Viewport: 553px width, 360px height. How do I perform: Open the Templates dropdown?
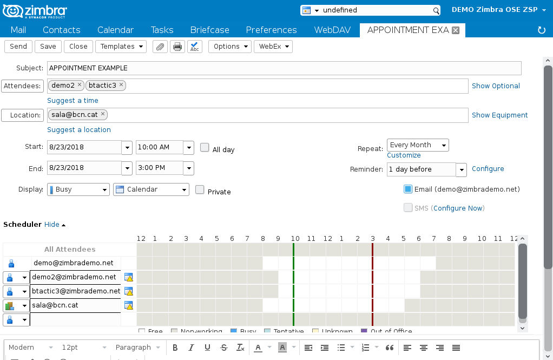tap(121, 47)
